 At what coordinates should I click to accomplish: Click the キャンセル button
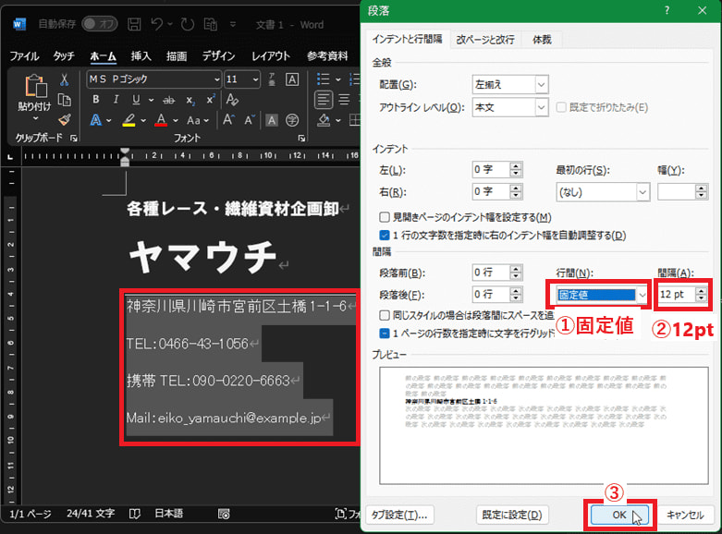pyautogui.click(x=685, y=515)
